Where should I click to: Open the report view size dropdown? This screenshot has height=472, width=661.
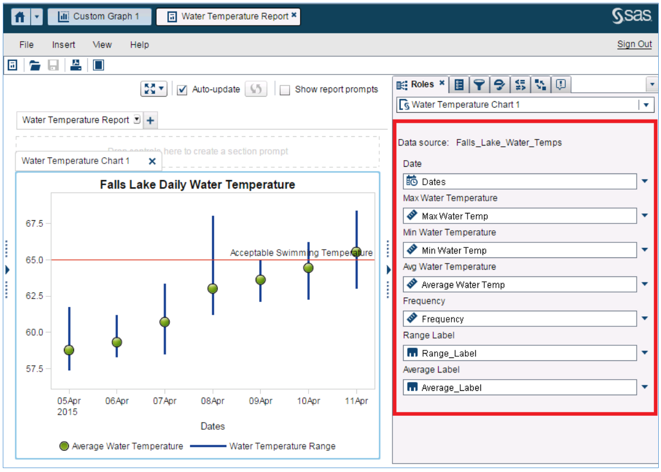(154, 89)
